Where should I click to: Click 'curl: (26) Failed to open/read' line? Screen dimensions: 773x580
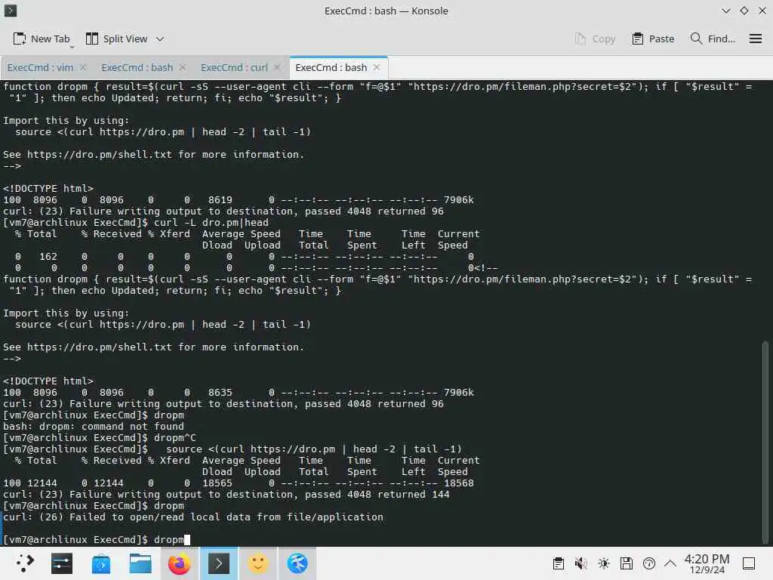pyautogui.click(x=193, y=517)
